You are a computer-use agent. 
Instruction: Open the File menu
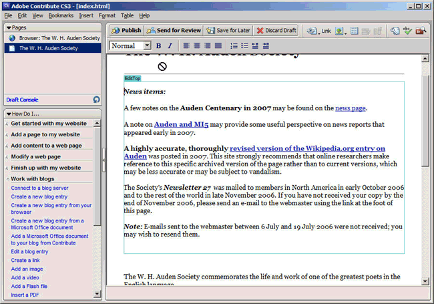[x=8, y=15]
